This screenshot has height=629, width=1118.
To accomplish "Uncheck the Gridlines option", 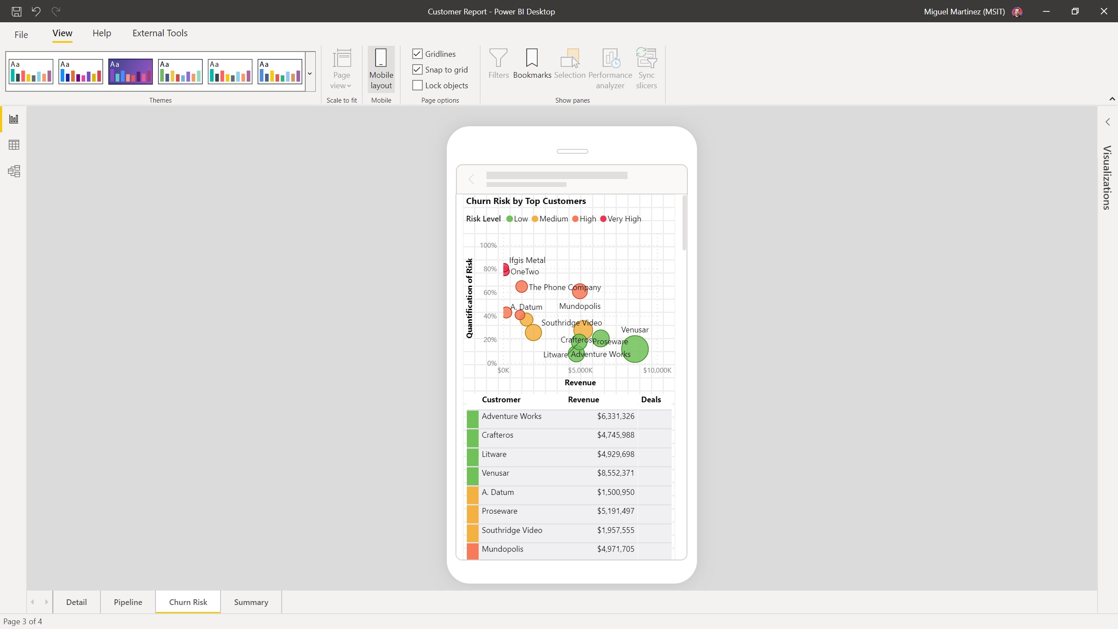I will point(418,54).
